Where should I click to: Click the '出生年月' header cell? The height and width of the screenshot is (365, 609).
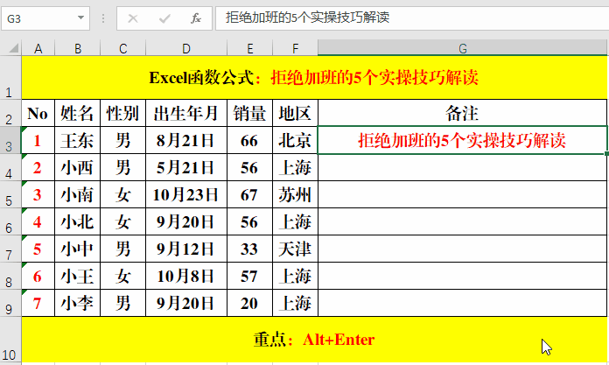pos(186,113)
